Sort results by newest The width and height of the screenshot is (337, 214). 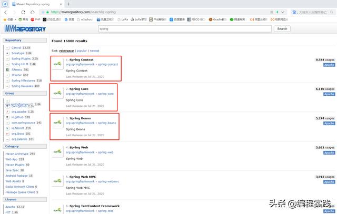point(94,51)
